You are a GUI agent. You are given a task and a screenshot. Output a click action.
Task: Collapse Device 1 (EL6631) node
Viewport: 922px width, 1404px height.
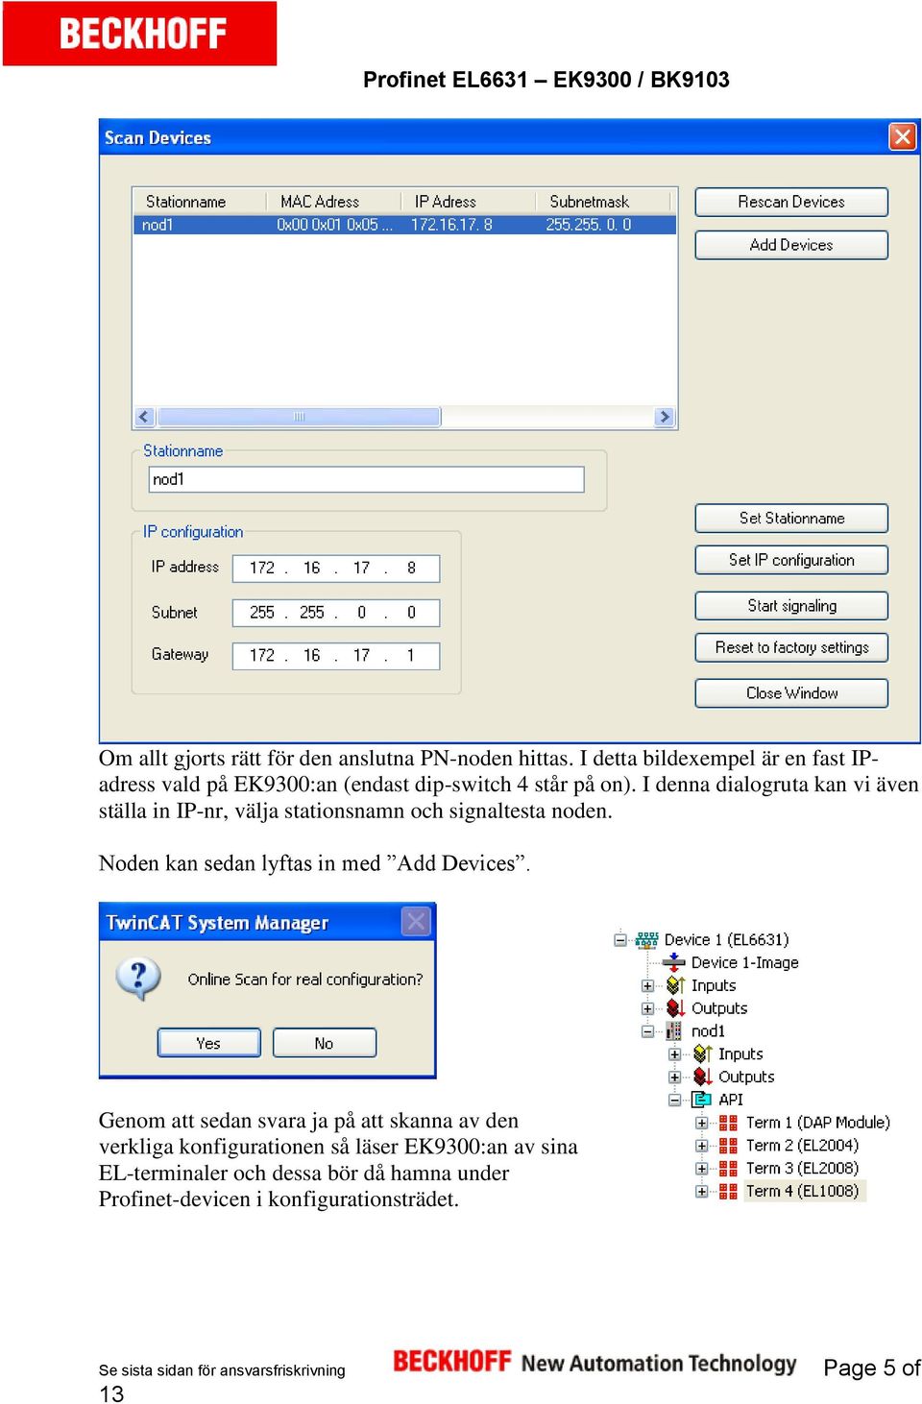coord(620,939)
